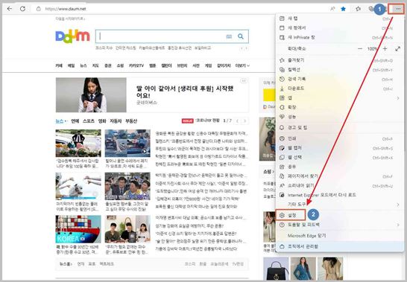407x282 pixels.
Task: Expand 더보기 dropdown in navigation bar
Action: tap(242, 65)
